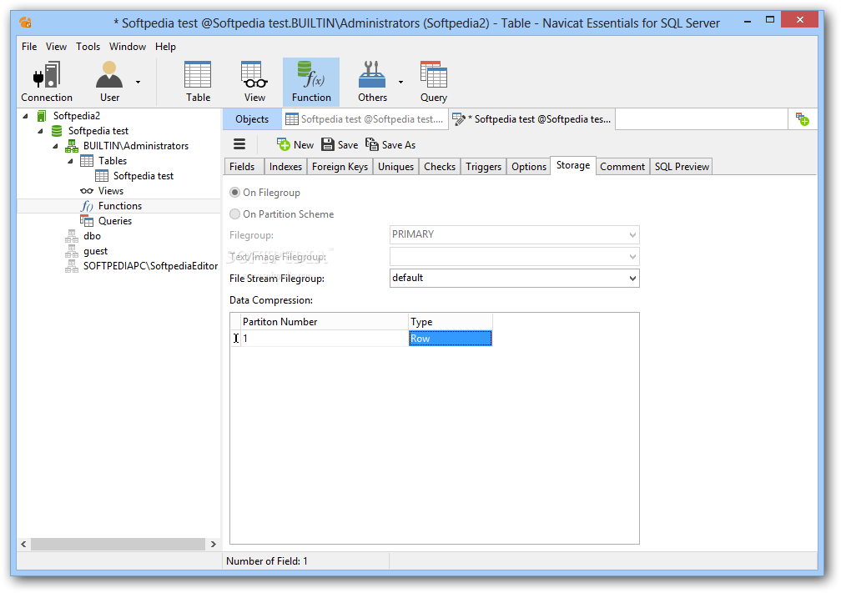841x593 pixels.
Task: Click the Partiton Number column header
Action: (x=324, y=322)
